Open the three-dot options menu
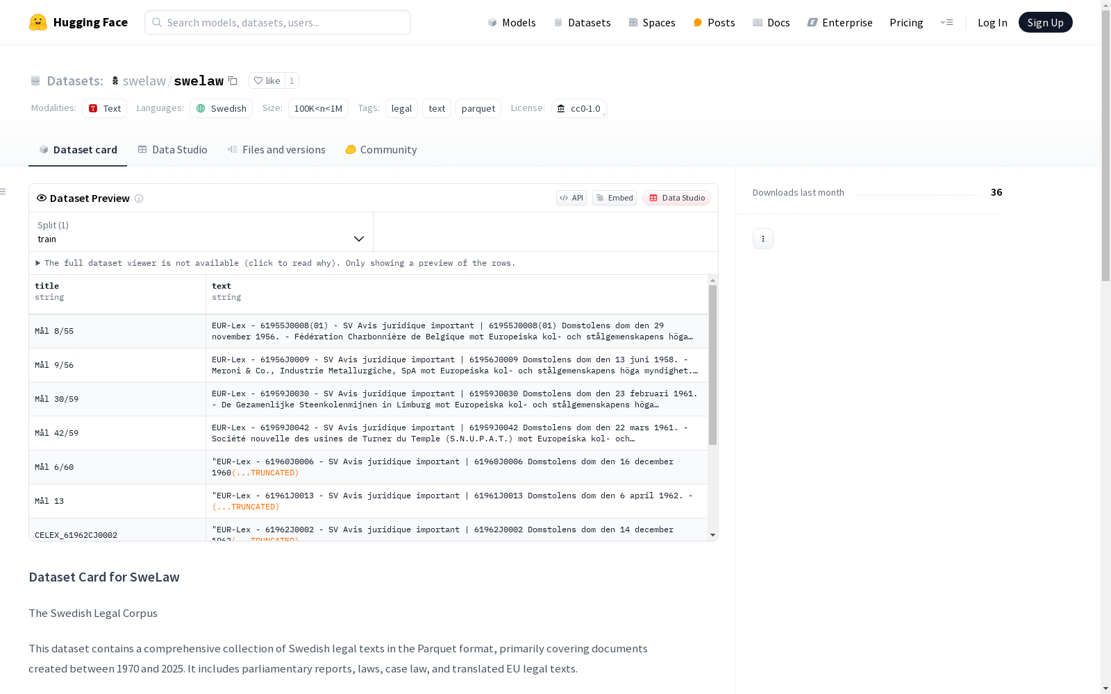This screenshot has height=694, width=1111. tap(763, 239)
